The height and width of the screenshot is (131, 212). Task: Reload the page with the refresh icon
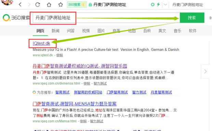pos(38,4)
